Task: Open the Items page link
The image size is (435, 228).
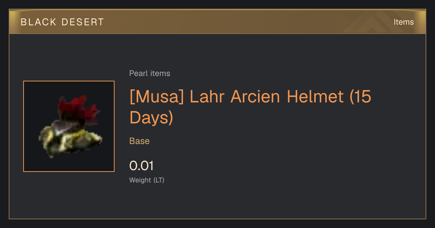Action: (x=403, y=22)
